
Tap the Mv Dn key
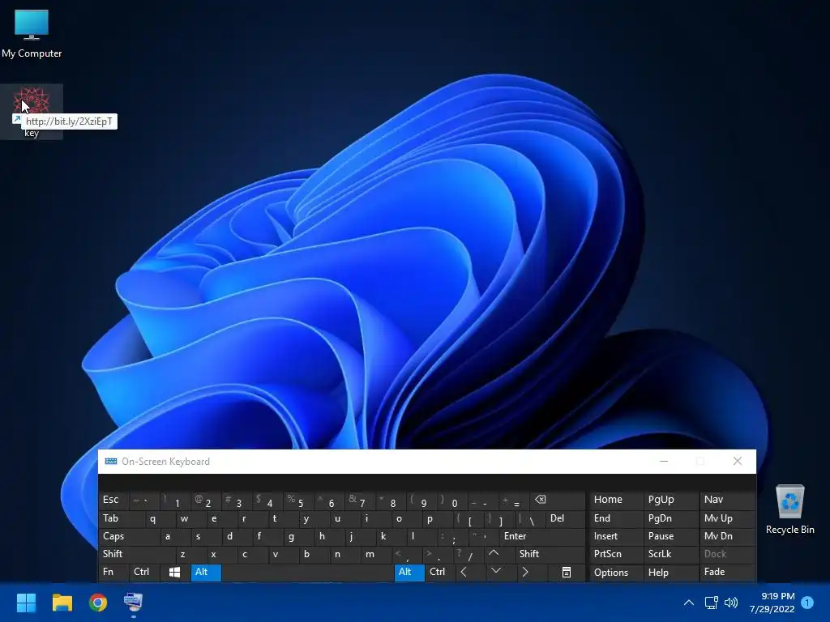click(727, 536)
